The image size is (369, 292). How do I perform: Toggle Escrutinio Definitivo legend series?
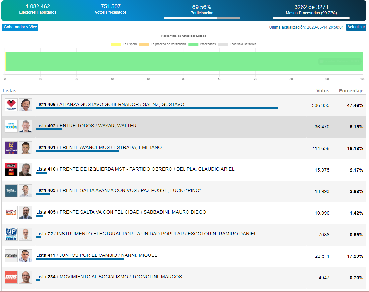pos(237,44)
